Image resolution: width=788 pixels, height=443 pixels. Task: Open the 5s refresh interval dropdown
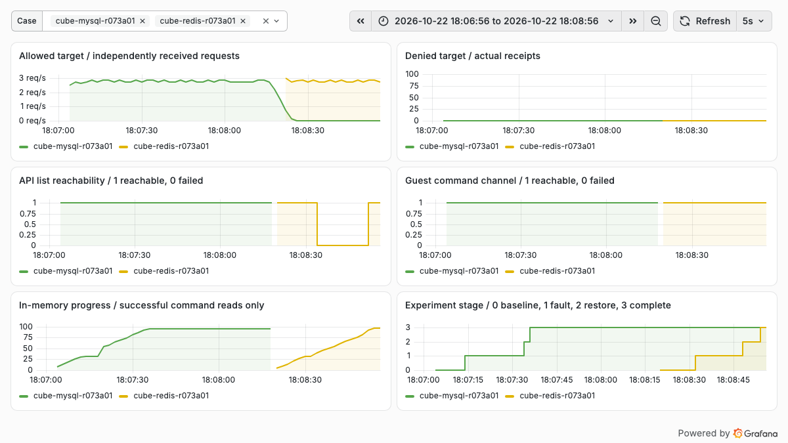pos(753,21)
